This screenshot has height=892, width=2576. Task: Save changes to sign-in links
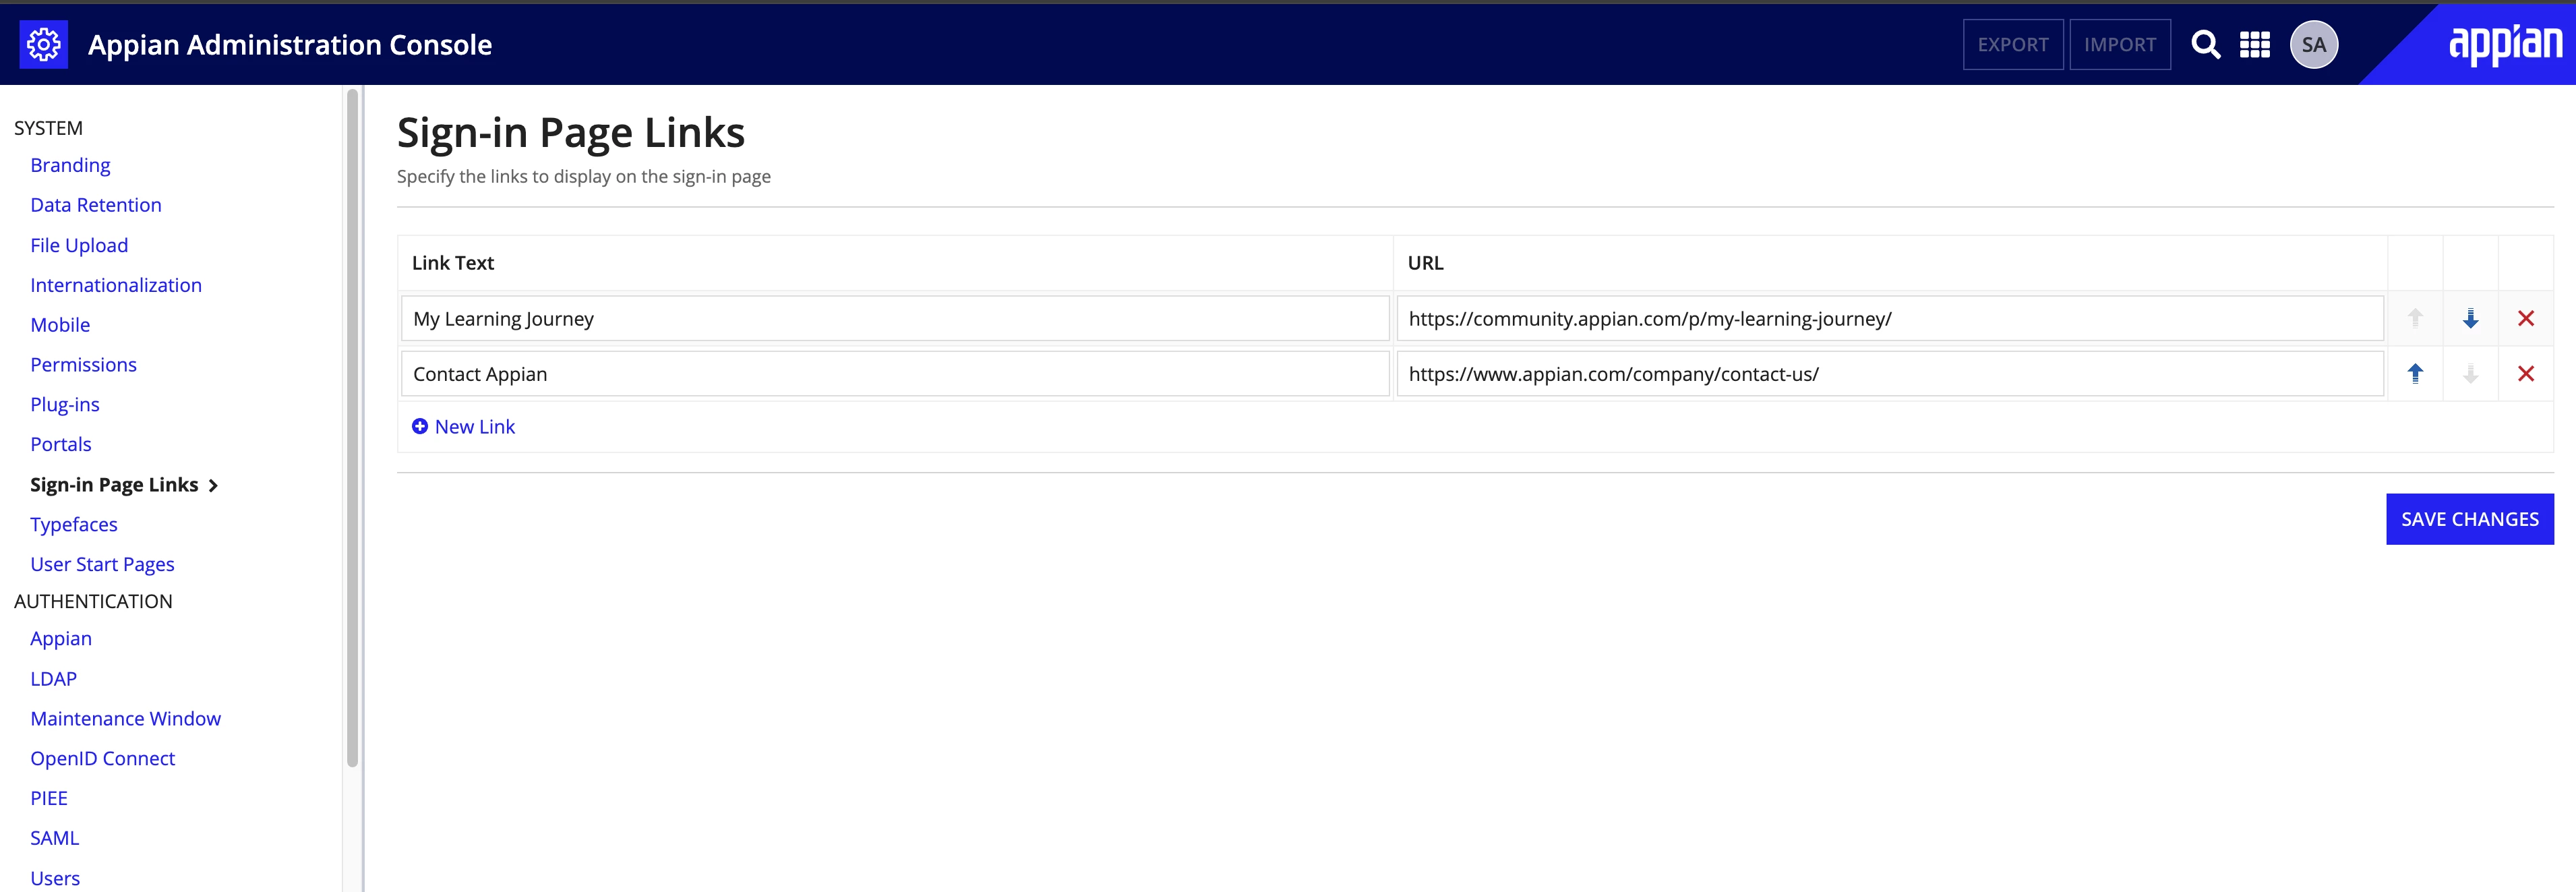click(2469, 519)
